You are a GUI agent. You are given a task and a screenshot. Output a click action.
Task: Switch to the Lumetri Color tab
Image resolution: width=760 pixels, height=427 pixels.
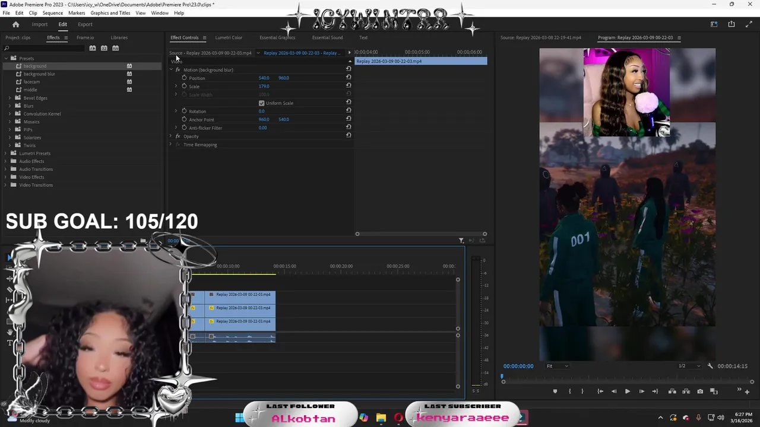click(229, 37)
